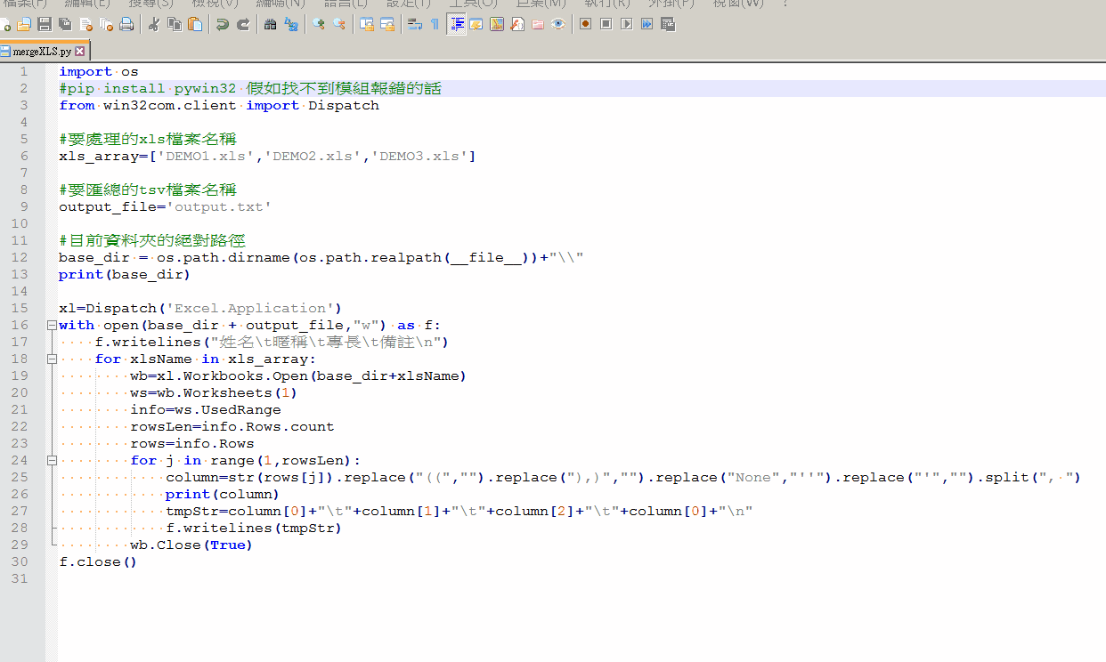Image resolution: width=1106 pixels, height=662 pixels.
Task: Click line number 1 in the margin
Action: tap(24, 72)
